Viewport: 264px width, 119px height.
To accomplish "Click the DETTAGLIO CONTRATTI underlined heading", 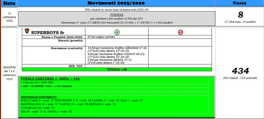I will click(x=38, y=97).
